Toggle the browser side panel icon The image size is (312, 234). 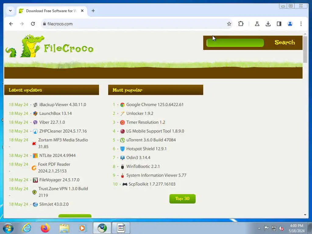coord(279,24)
